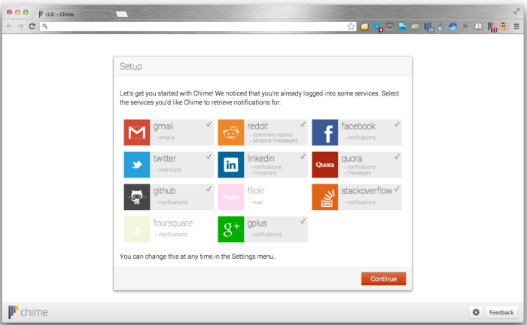
Task: Open the settings gear in footer
Action: tap(476, 312)
